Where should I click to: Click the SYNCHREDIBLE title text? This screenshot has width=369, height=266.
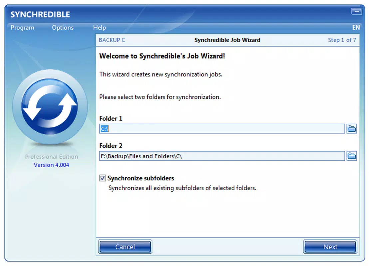tap(40, 15)
